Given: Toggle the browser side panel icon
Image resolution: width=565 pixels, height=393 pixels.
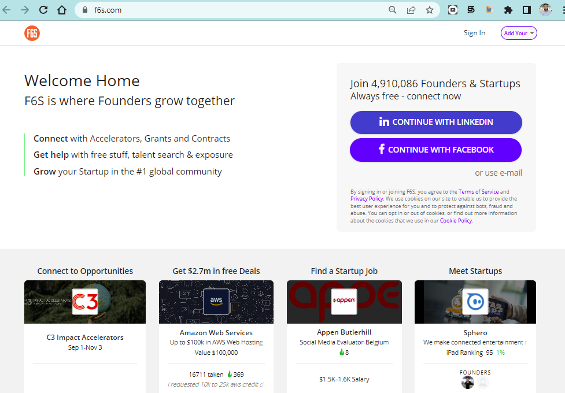Looking at the screenshot, I should pyautogui.click(x=527, y=10).
